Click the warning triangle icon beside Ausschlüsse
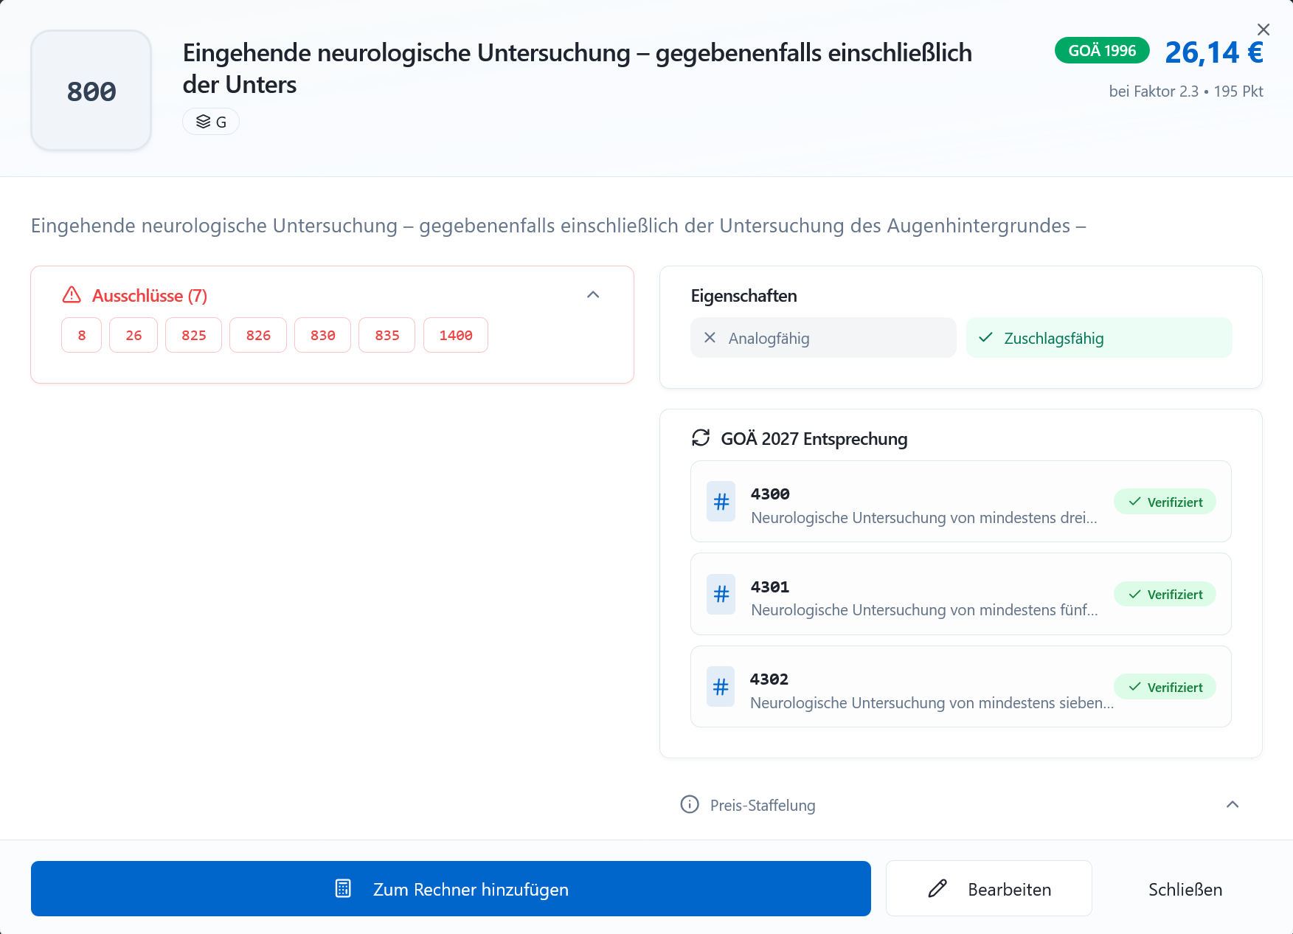The height and width of the screenshot is (934, 1293). (x=72, y=295)
